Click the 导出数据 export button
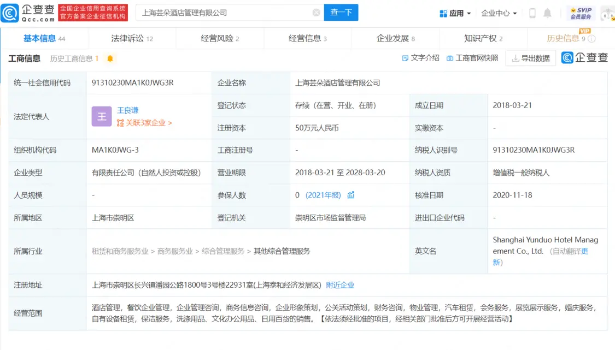This screenshot has width=615, height=350. (531, 58)
